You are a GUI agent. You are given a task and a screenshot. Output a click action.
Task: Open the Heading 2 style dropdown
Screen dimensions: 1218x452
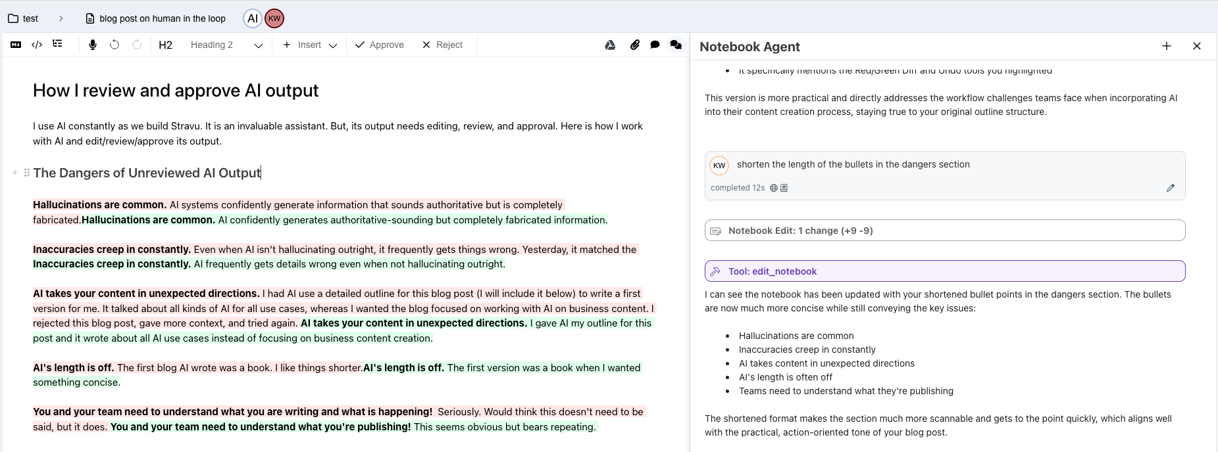(226, 45)
